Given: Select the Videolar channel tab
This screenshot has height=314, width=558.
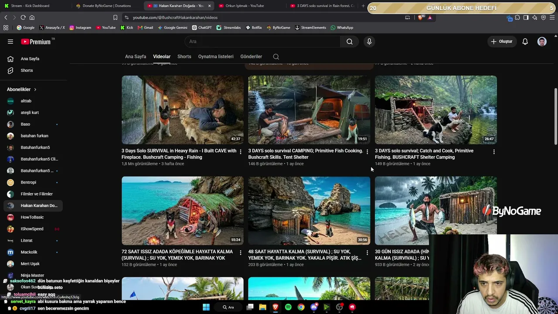Looking at the screenshot, I should (x=162, y=57).
